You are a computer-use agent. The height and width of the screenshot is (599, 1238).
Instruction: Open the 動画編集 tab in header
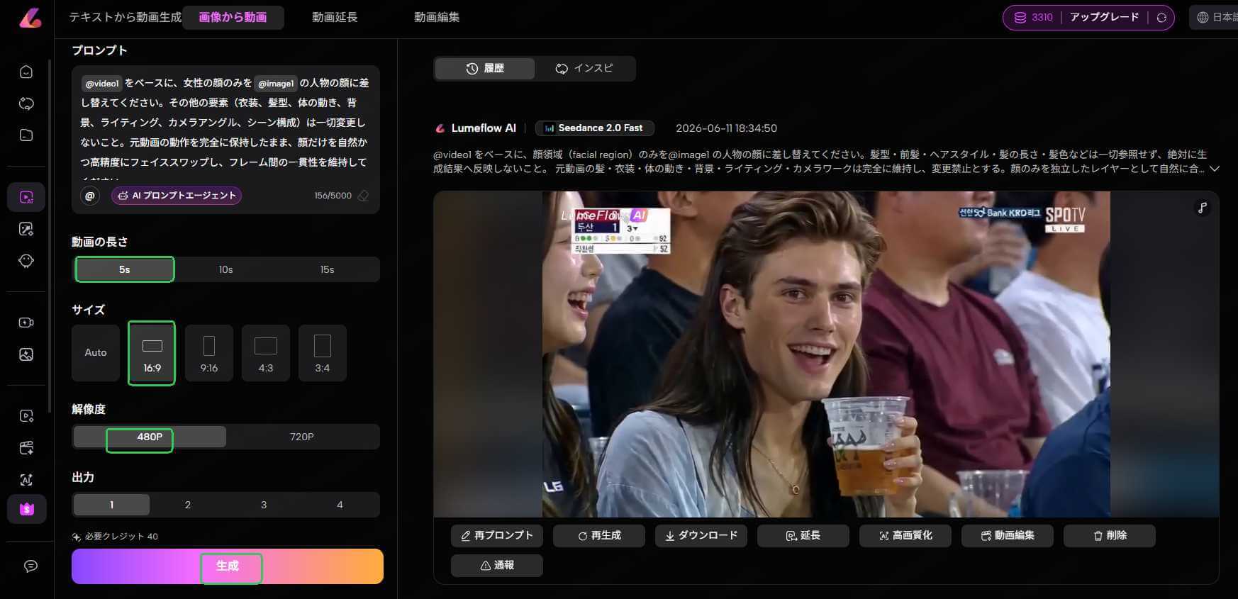437,17
